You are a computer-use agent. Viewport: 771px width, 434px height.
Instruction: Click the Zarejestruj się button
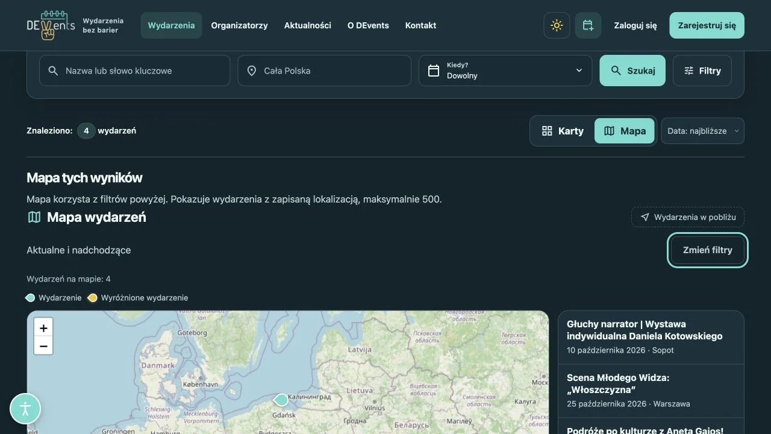tap(707, 25)
